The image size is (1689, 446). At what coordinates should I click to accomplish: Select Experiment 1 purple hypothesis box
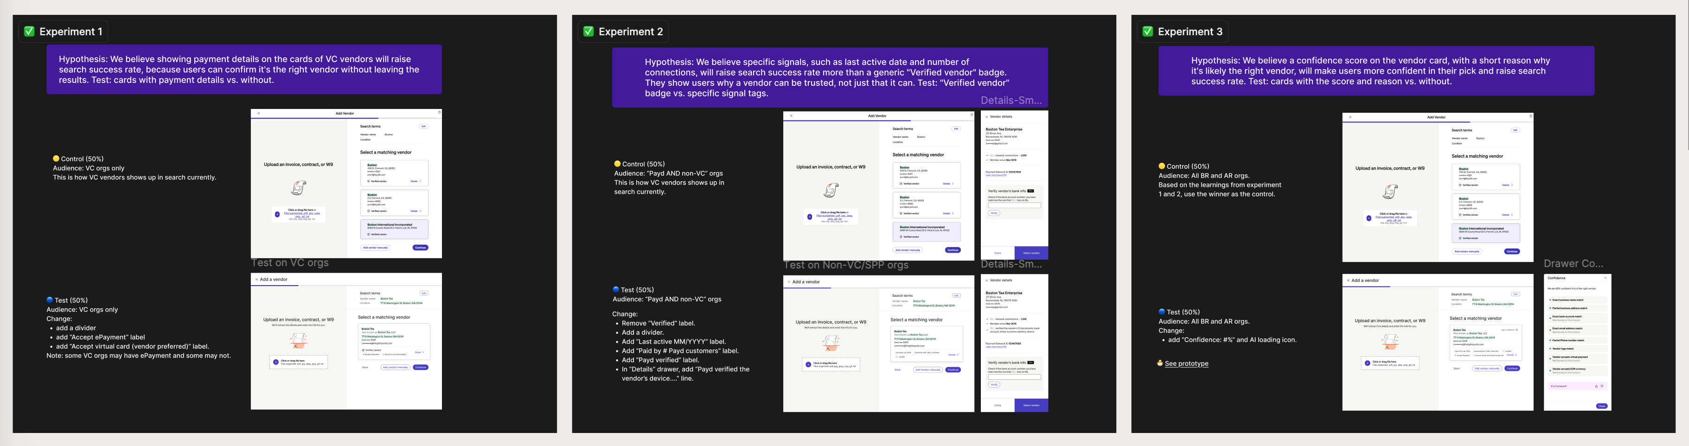click(x=244, y=70)
